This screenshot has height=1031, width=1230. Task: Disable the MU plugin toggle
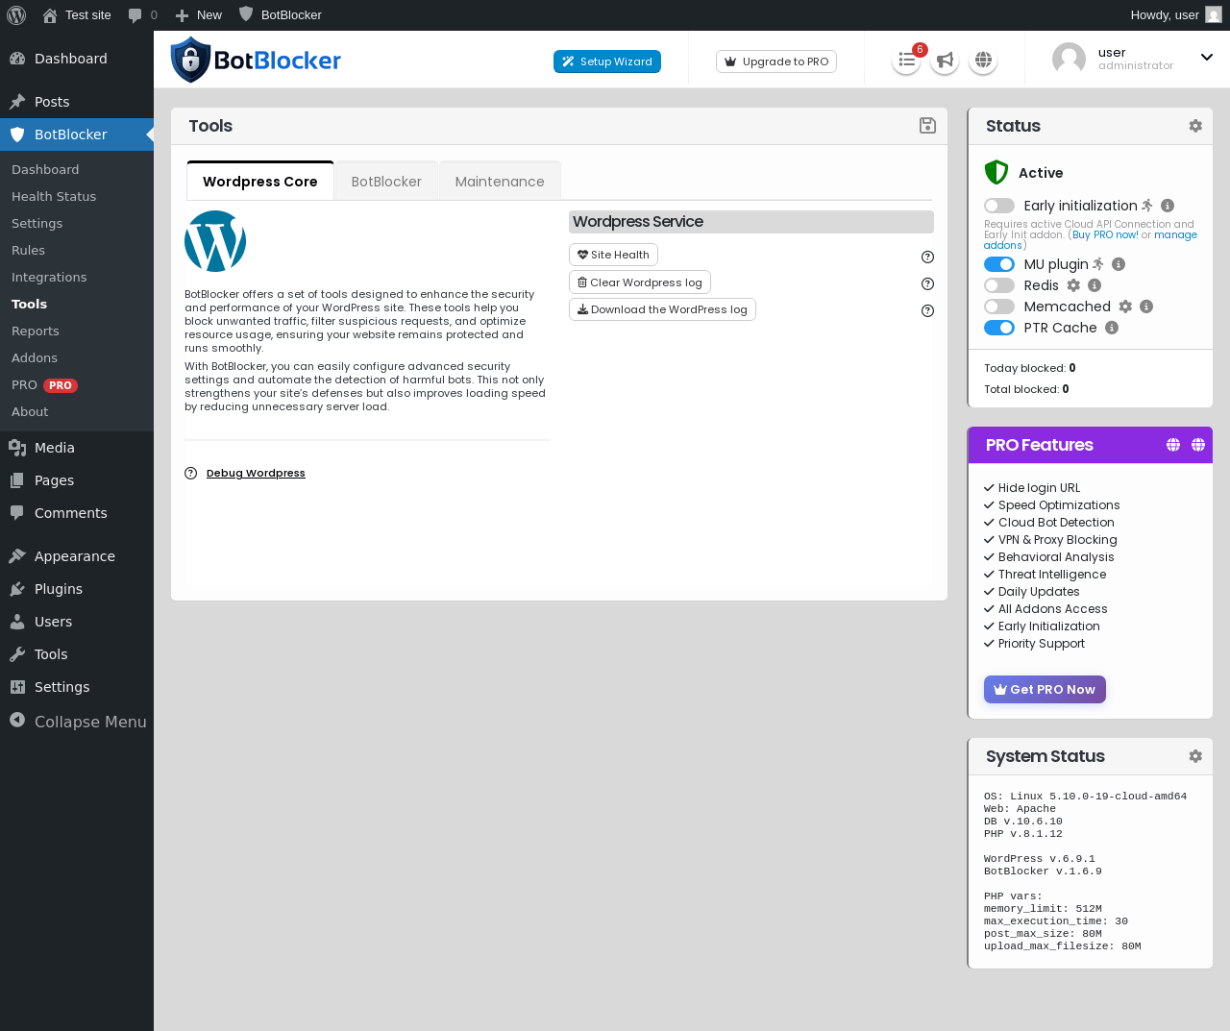(x=999, y=264)
